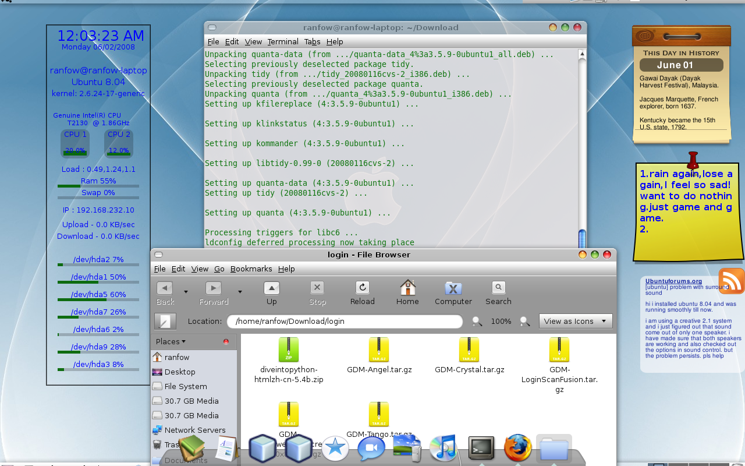This screenshot has width=745, height=466.
Task: Open the Edit menu in File Browser
Action: [x=178, y=269]
